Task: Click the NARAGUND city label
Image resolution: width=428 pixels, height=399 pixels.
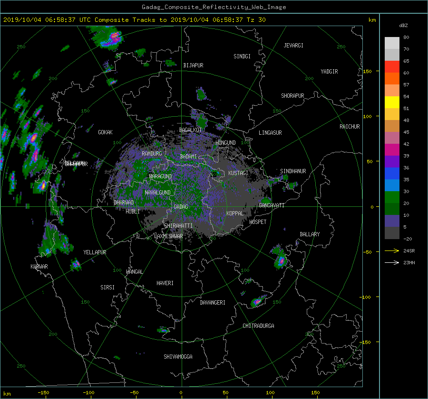Action: coord(161,176)
